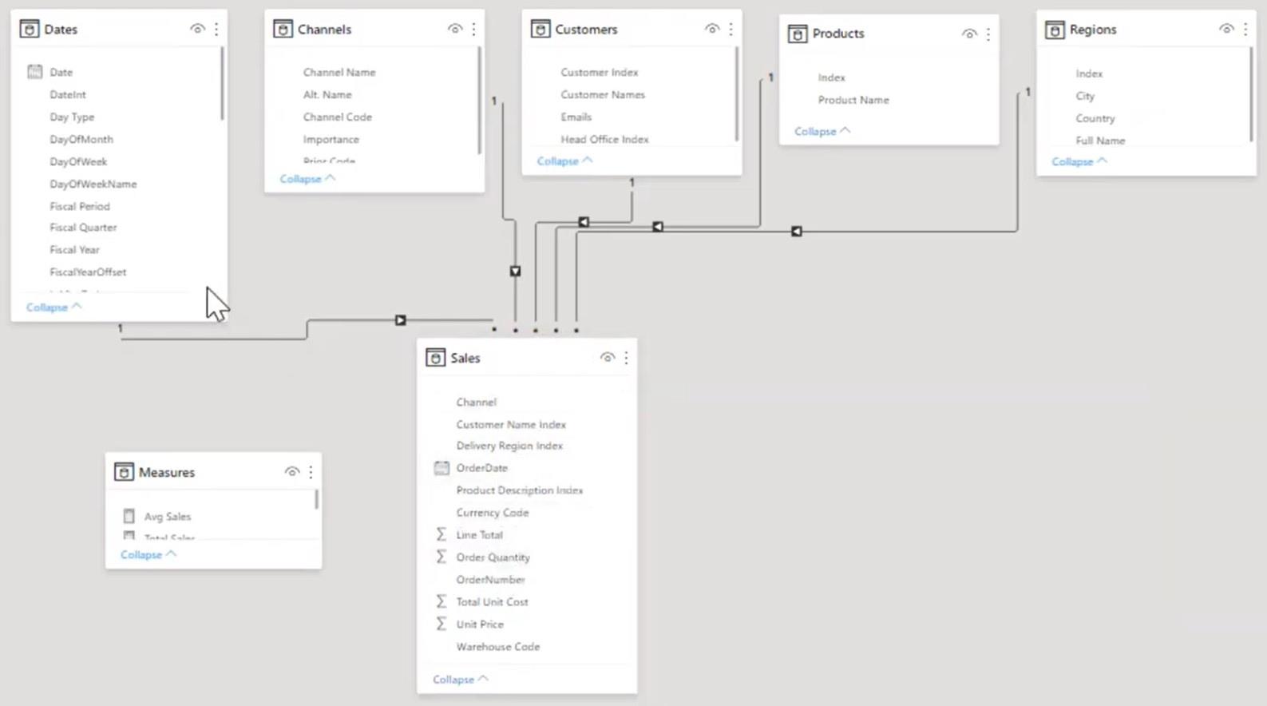Click the Customers table scrollbar

pos(736,94)
